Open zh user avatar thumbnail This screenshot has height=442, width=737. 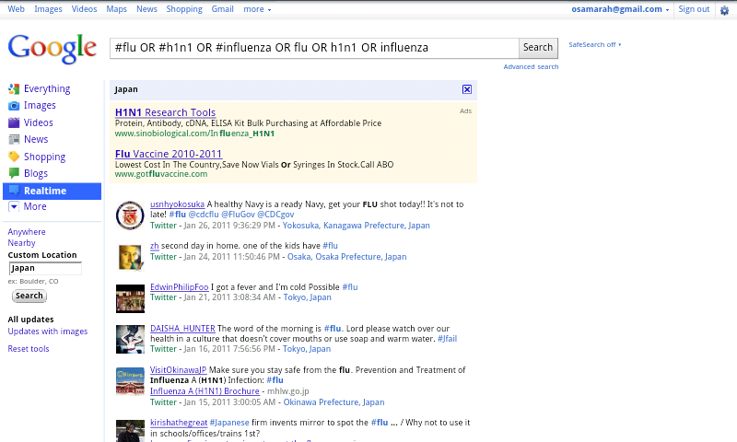point(130,258)
